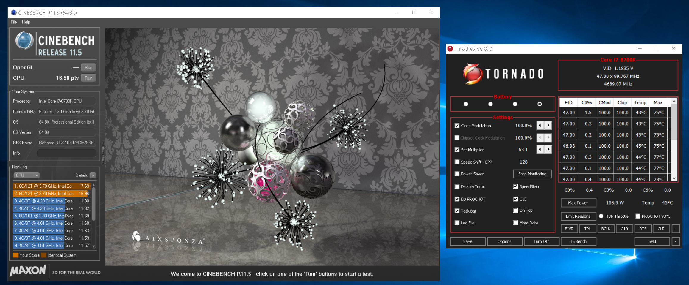689x285 pixels.
Task: Open the TPL settings
Action: (x=587, y=229)
